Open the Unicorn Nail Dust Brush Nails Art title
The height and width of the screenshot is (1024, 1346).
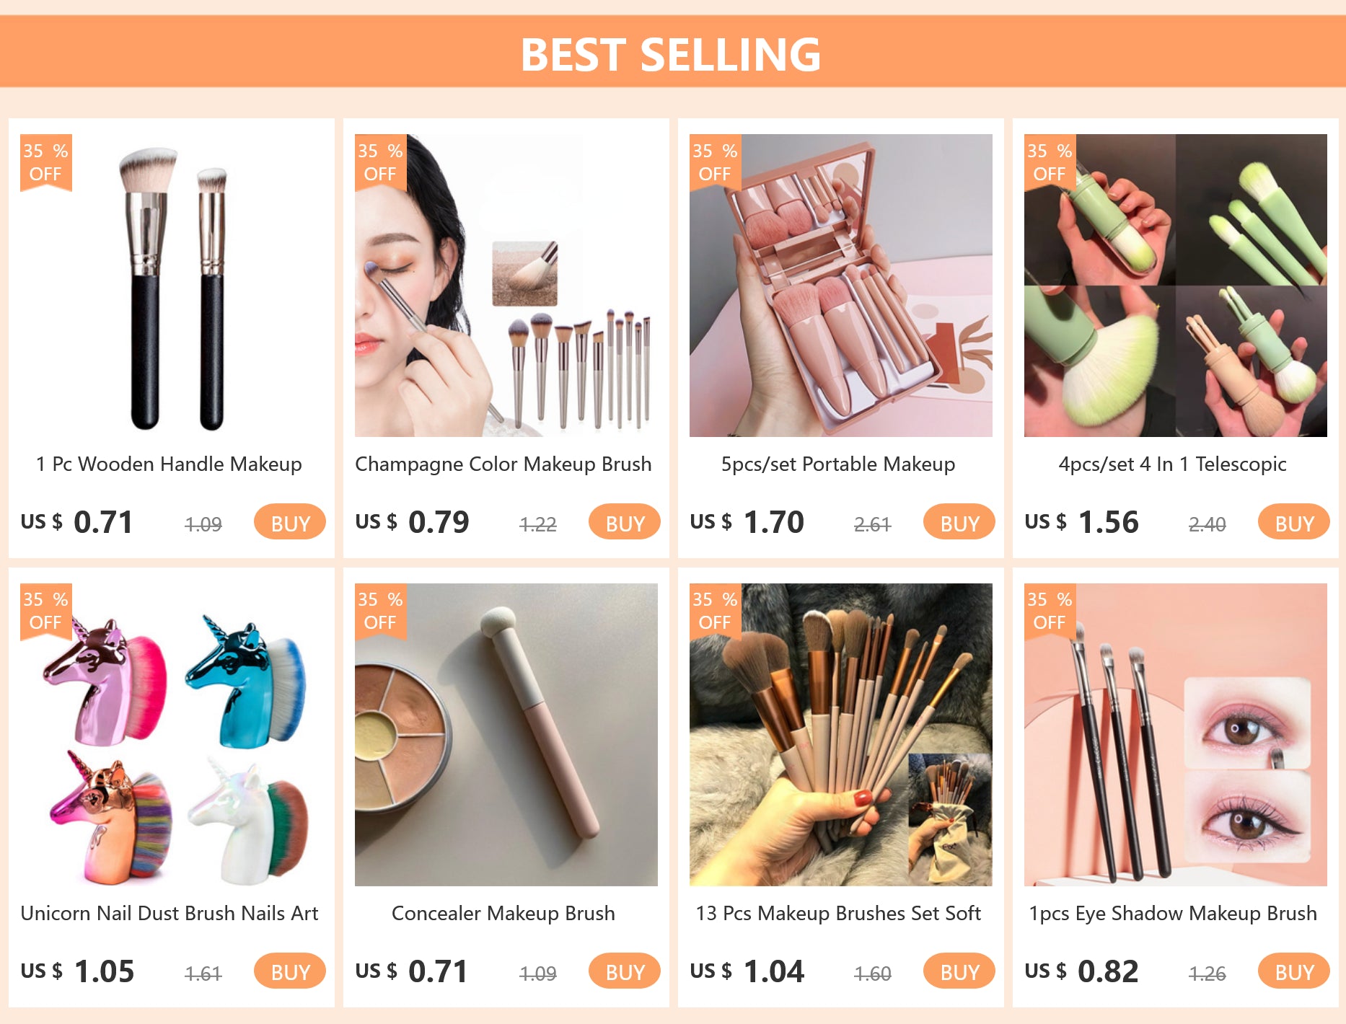pyautogui.click(x=170, y=913)
